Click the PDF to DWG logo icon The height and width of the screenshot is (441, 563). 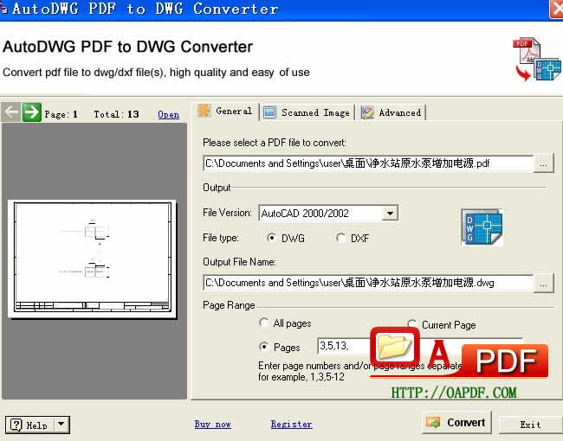coord(537,59)
